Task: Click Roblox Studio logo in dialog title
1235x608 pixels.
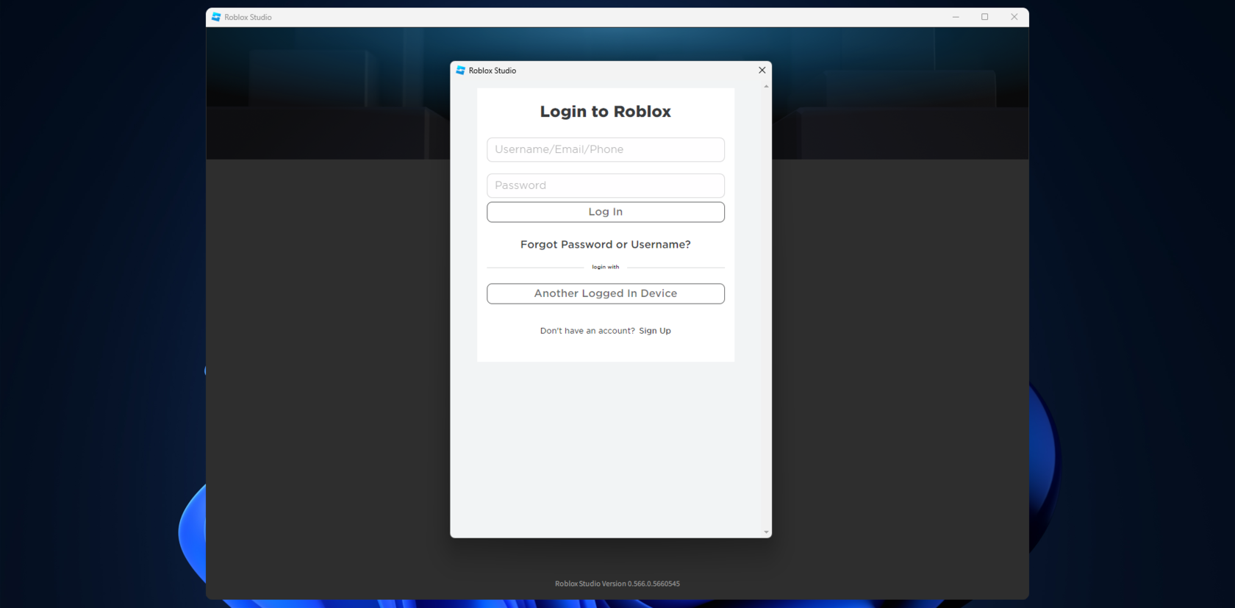Action: pyautogui.click(x=461, y=71)
